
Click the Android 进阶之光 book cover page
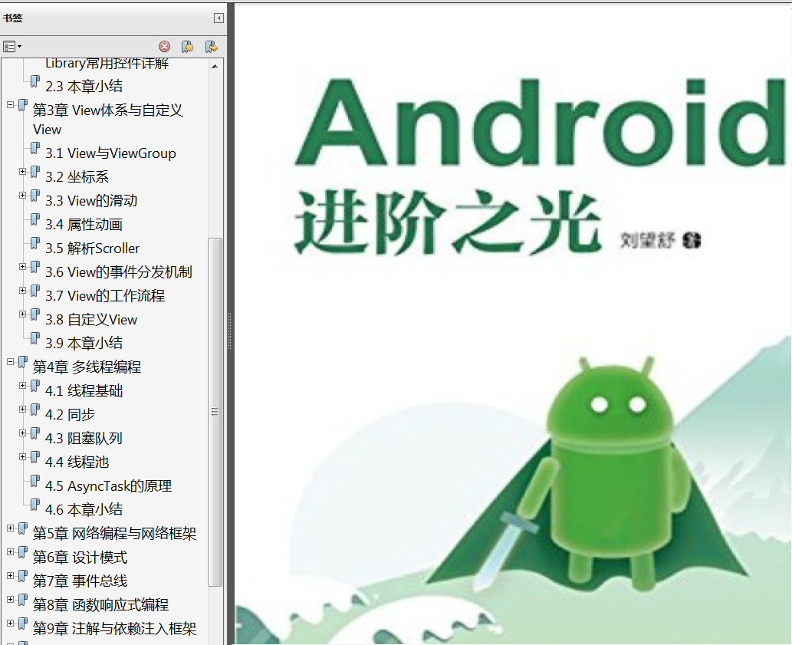(x=513, y=324)
